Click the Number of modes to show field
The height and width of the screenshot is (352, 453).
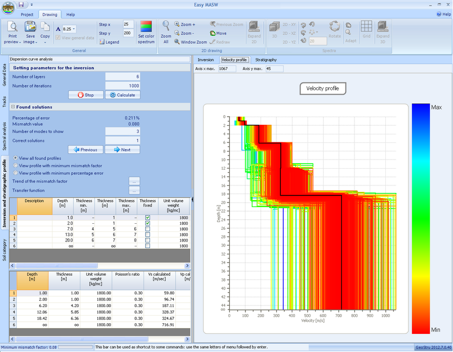click(x=123, y=131)
